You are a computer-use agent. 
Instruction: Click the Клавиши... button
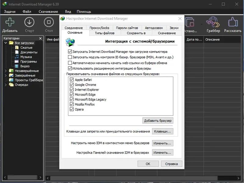tap(163, 131)
